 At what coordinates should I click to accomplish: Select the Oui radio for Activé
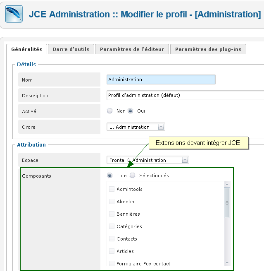click(x=131, y=111)
